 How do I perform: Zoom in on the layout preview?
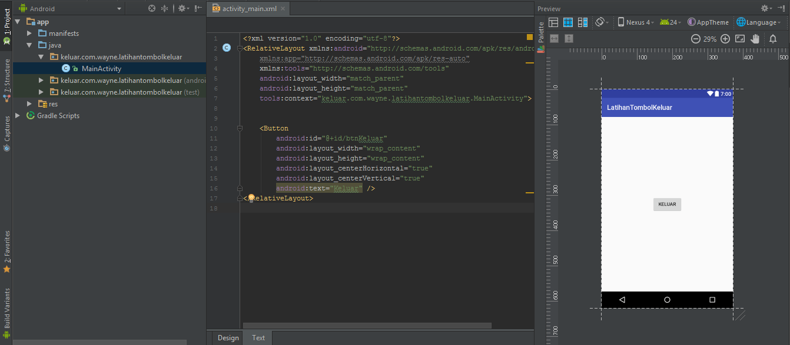pyautogui.click(x=725, y=39)
